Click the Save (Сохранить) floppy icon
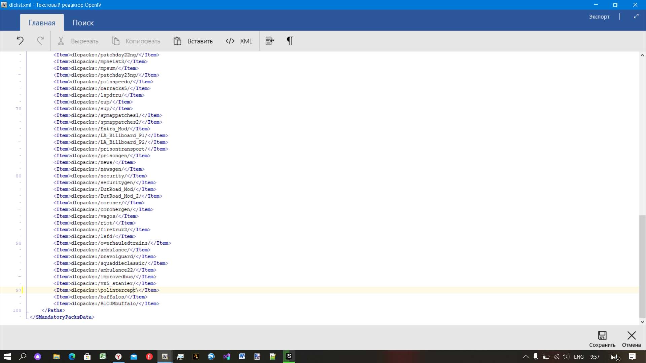This screenshot has height=363, width=646. point(602,335)
